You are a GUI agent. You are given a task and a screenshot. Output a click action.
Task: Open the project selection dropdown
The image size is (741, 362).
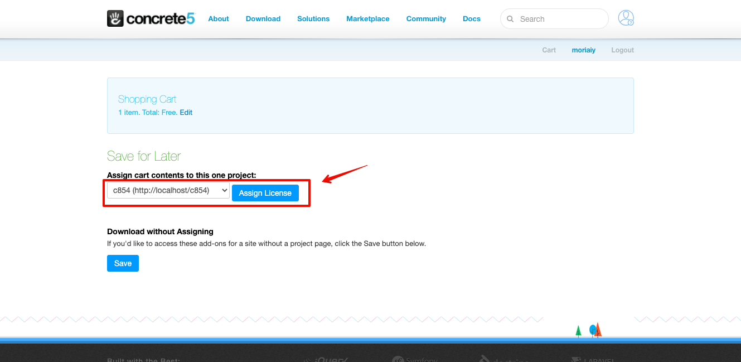click(x=168, y=191)
